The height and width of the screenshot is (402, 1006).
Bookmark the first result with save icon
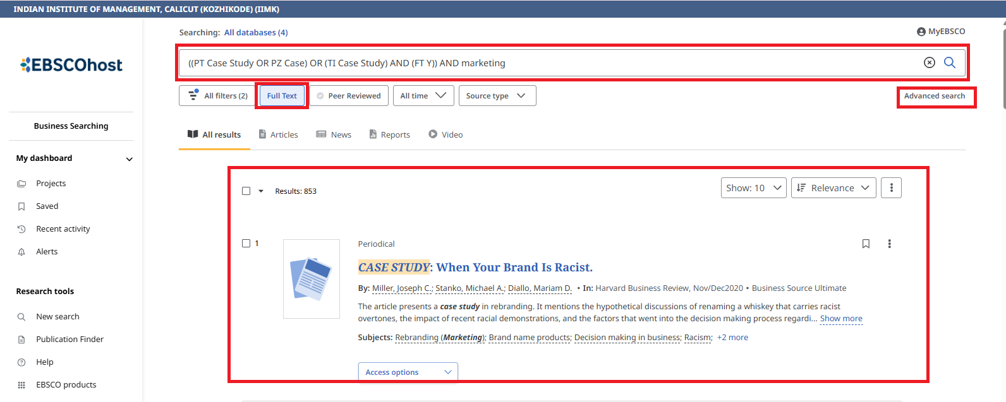point(866,244)
